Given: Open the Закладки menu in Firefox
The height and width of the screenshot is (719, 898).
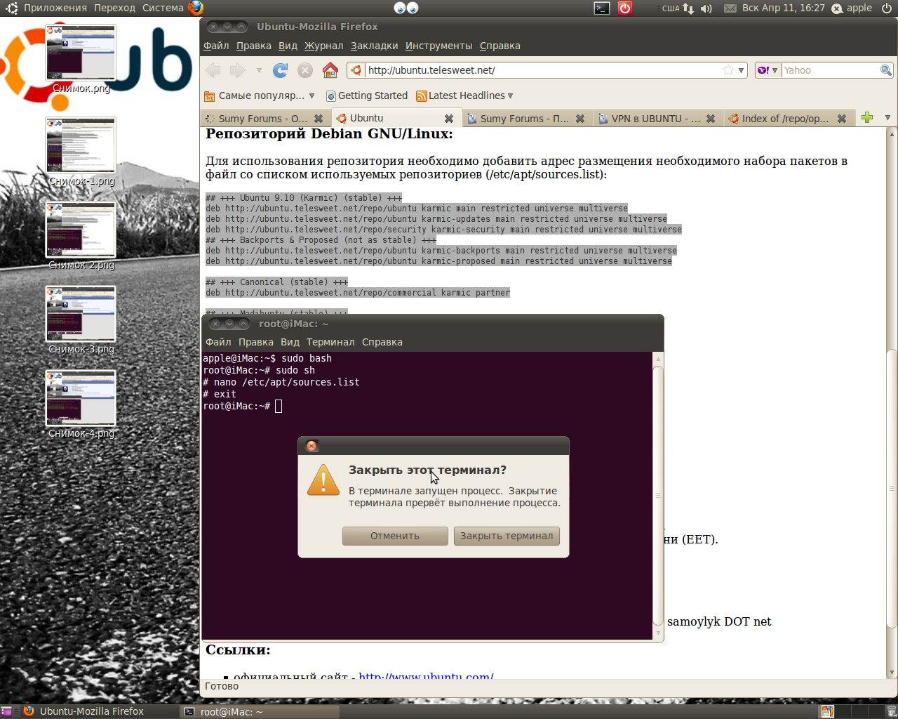Looking at the screenshot, I should click(374, 46).
